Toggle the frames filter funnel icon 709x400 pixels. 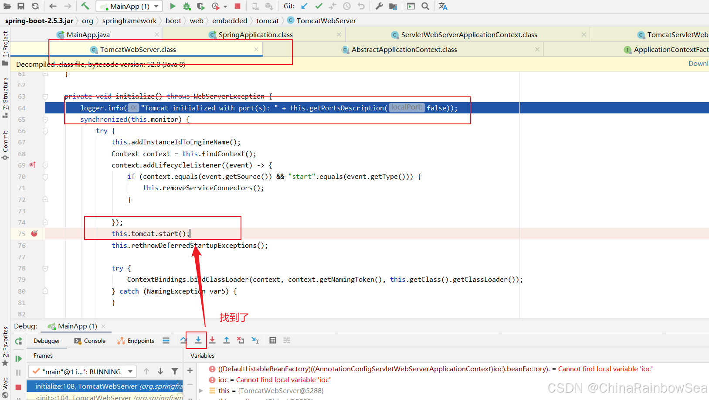pos(175,371)
